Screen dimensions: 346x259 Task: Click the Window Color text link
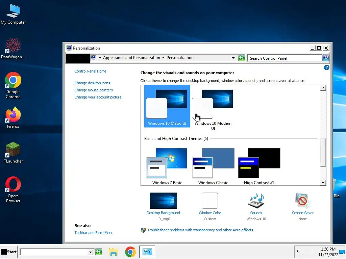(x=210, y=213)
